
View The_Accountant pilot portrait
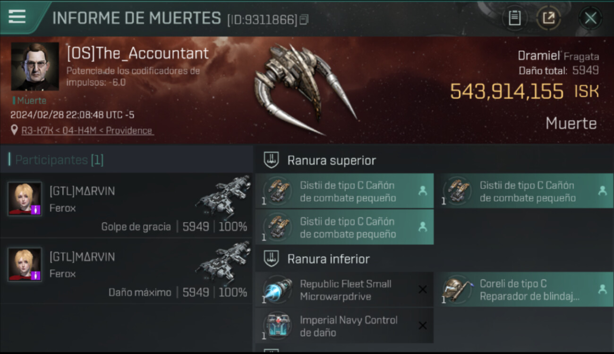click(x=35, y=67)
